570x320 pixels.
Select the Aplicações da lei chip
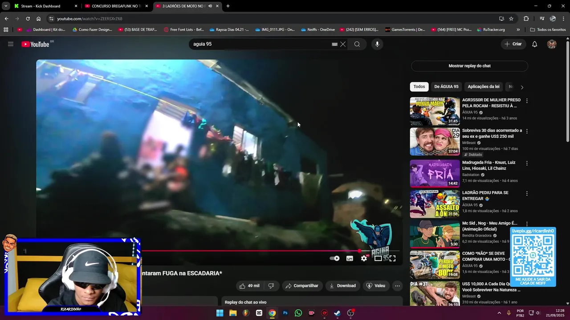click(x=483, y=87)
